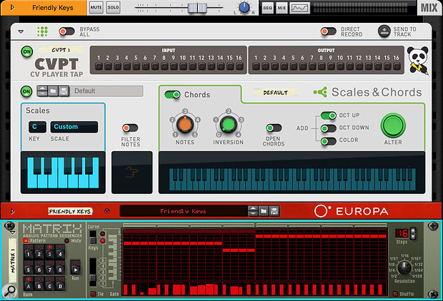Screen dimensions: 443x301
Task: Click the Europa Friendly Keys patch display
Action: point(184,211)
